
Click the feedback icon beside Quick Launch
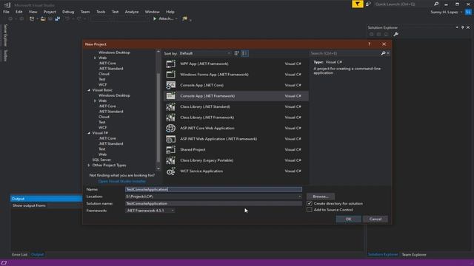click(x=368, y=4)
